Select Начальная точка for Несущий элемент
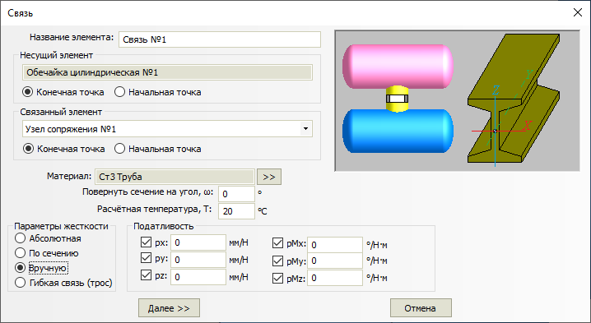The height and width of the screenshot is (323, 591). [158, 92]
